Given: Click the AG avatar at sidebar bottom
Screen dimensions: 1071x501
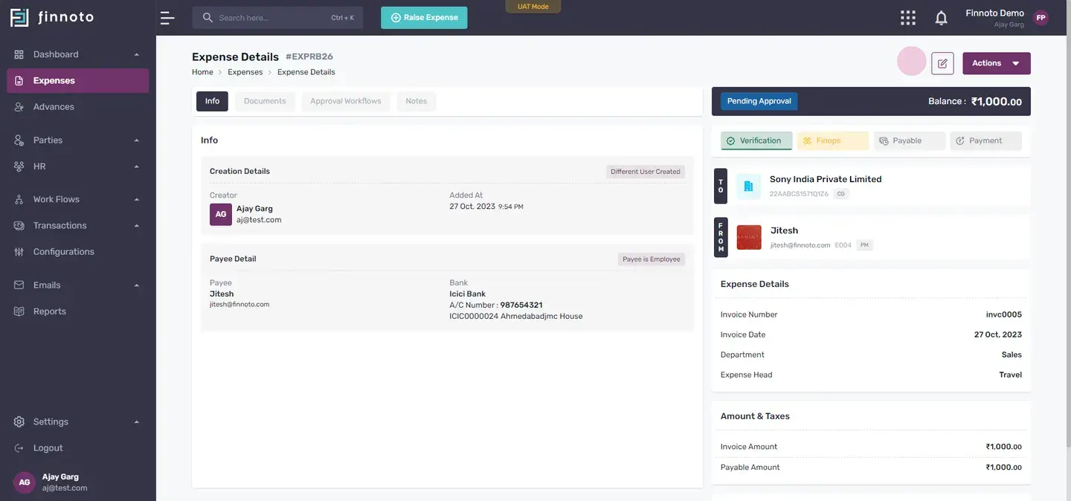Looking at the screenshot, I should tap(25, 482).
